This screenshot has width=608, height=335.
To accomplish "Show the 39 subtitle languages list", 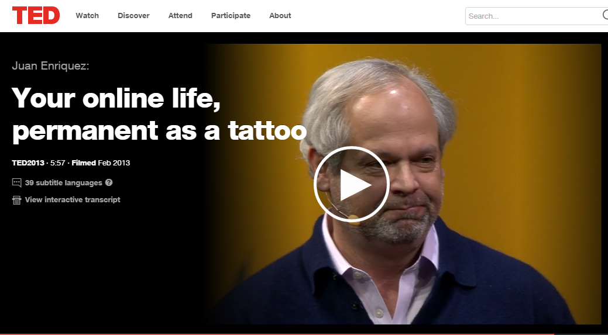I will tap(64, 183).
